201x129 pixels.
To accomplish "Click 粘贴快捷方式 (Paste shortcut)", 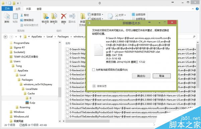I will coord(29,25).
